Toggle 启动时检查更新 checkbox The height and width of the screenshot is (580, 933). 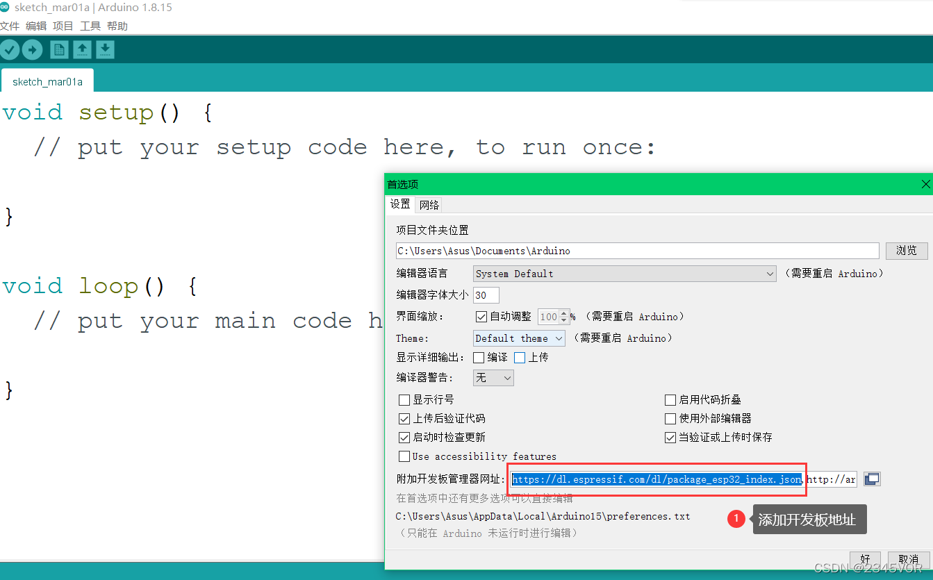pos(404,438)
